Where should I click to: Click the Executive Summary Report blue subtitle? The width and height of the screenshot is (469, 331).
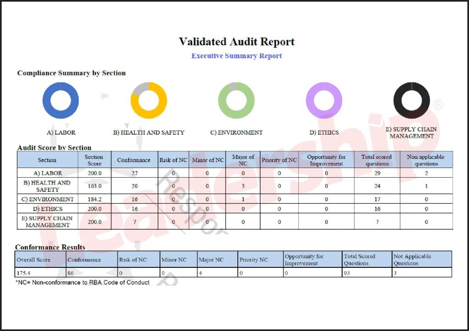(236, 56)
